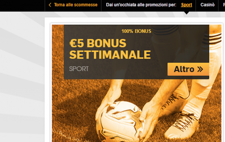Viewport: 225px width, 142px height.
Task: Click the soccer ball in the promo image
Action: tap(120, 121)
